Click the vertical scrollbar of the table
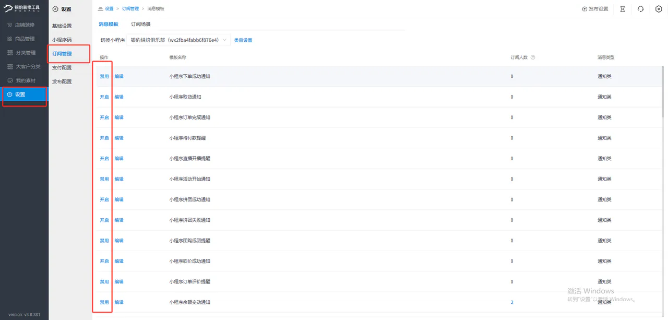The height and width of the screenshot is (320, 668). click(663, 93)
